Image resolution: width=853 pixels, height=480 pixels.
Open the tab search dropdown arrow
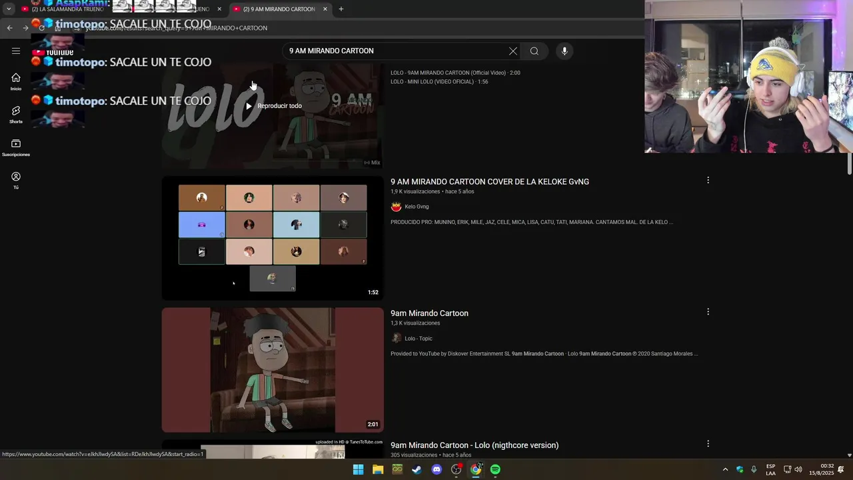[x=9, y=9]
